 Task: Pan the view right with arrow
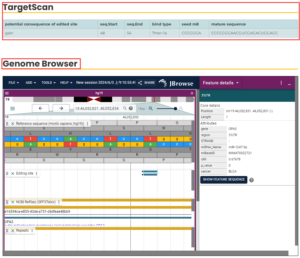tap(61, 108)
